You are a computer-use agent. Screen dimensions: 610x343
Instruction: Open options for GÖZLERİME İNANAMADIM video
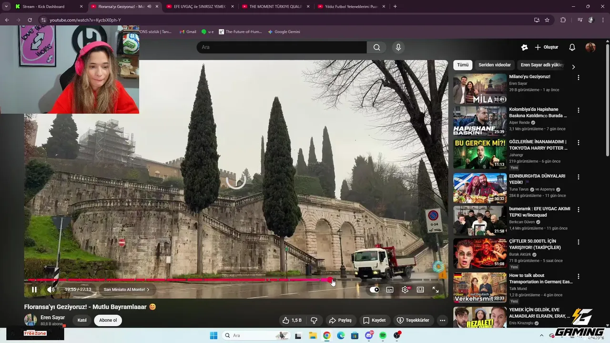(579, 142)
